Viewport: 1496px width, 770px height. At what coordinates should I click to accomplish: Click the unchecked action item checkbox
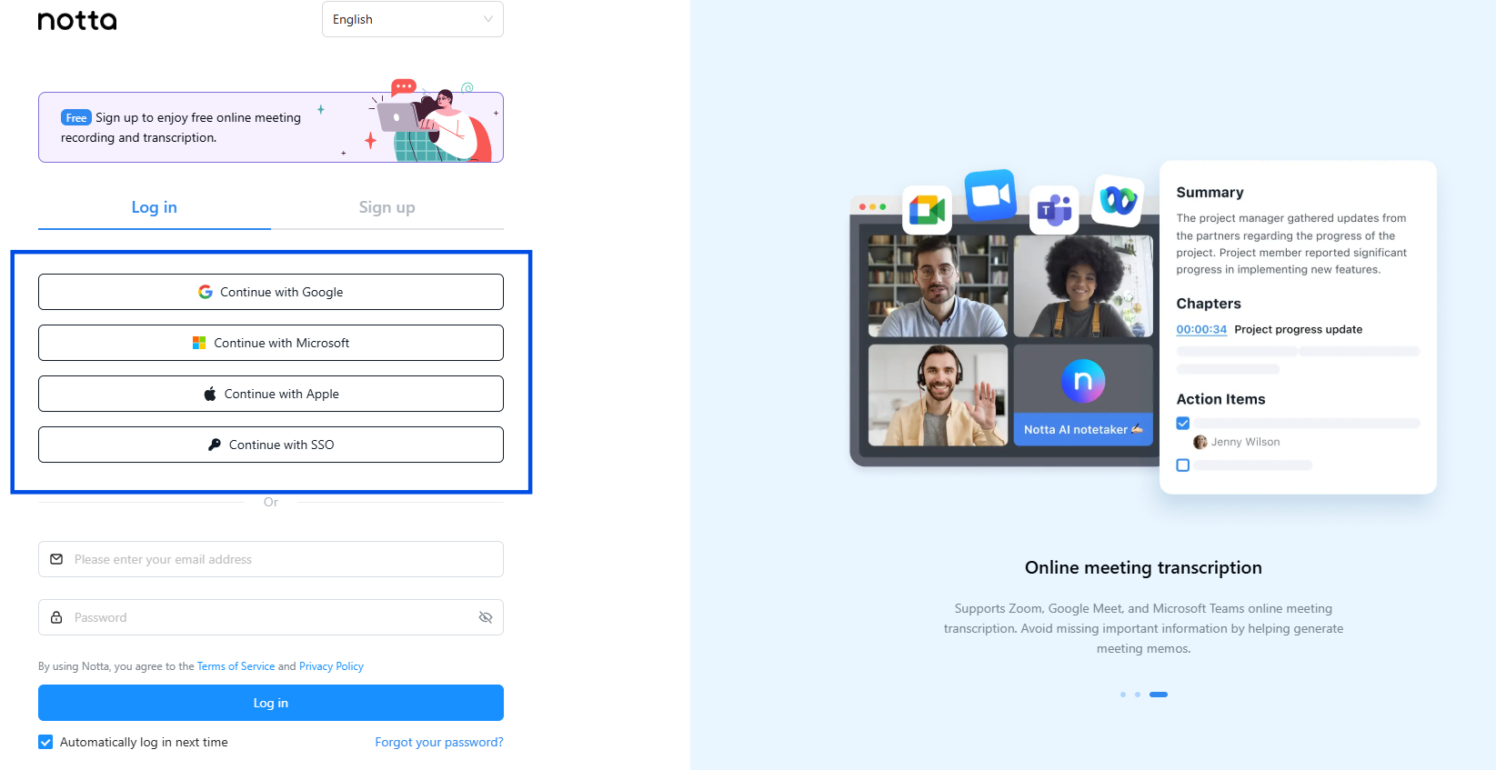tap(1183, 465)
